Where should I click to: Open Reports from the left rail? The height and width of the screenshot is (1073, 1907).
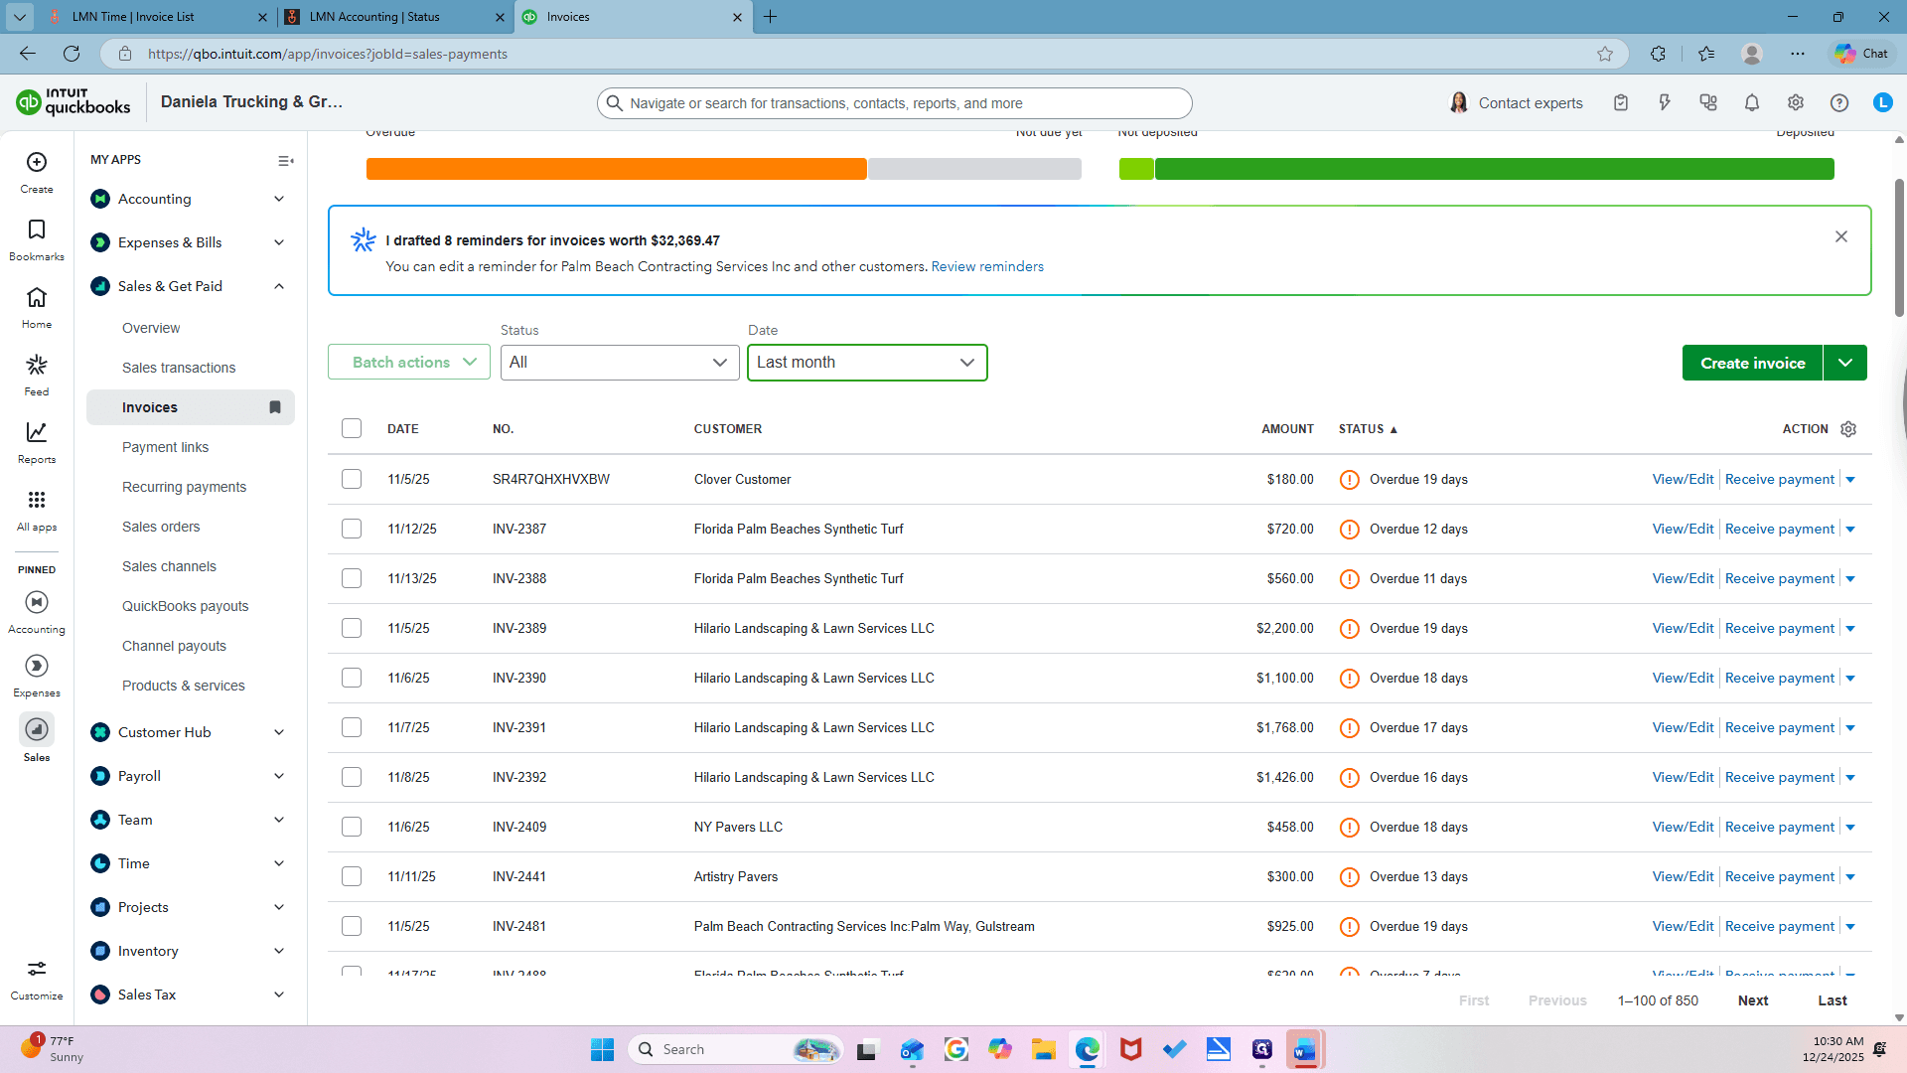(x=37, y=442)
